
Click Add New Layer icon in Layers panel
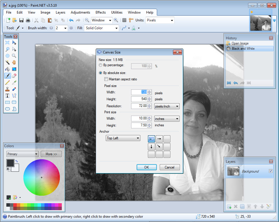[x=229, y=206]
